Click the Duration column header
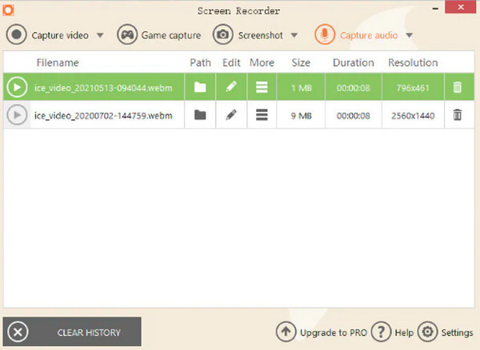480x350 pixels. tap(354, 62)
